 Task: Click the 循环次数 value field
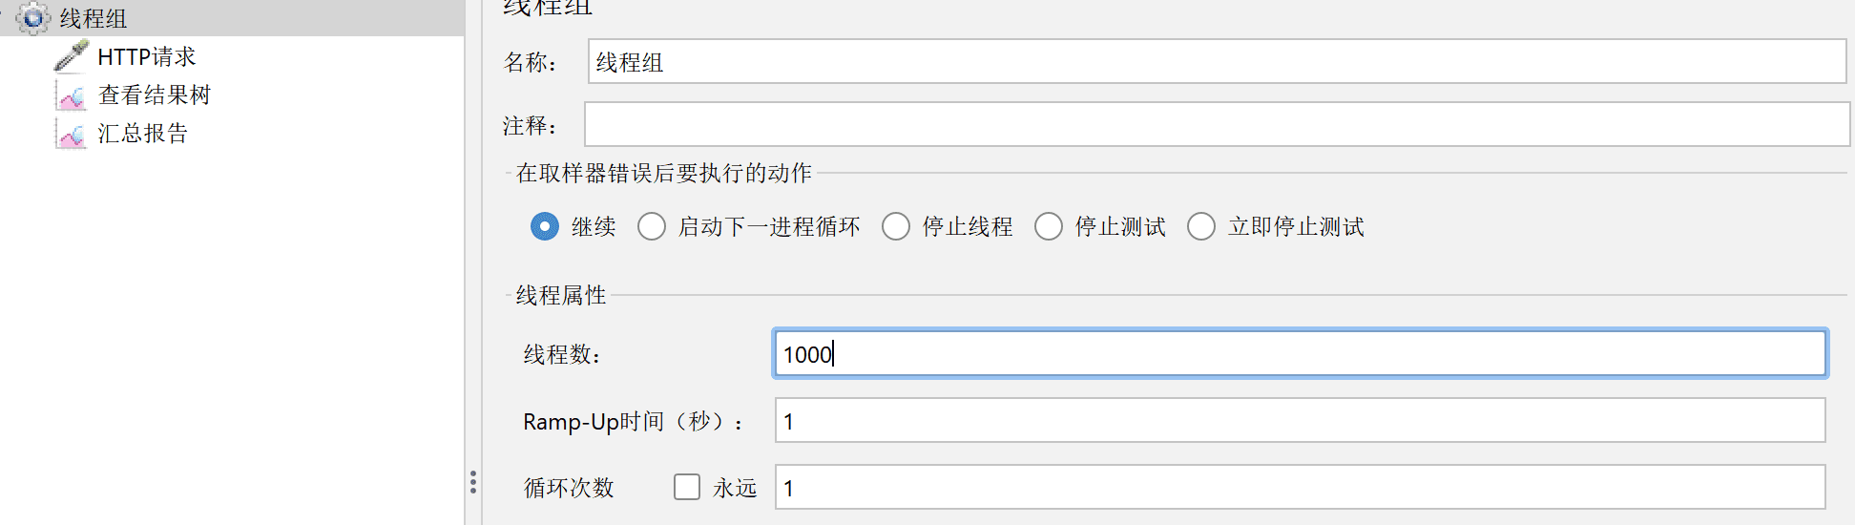coord(1300,487)
